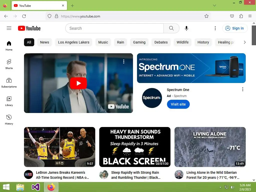Open Shorts from sidebar
This screenshot has height=192, width=256.
(9, 64)
